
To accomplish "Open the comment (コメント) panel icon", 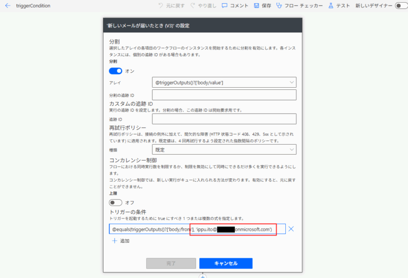I will tap(225, 5).
